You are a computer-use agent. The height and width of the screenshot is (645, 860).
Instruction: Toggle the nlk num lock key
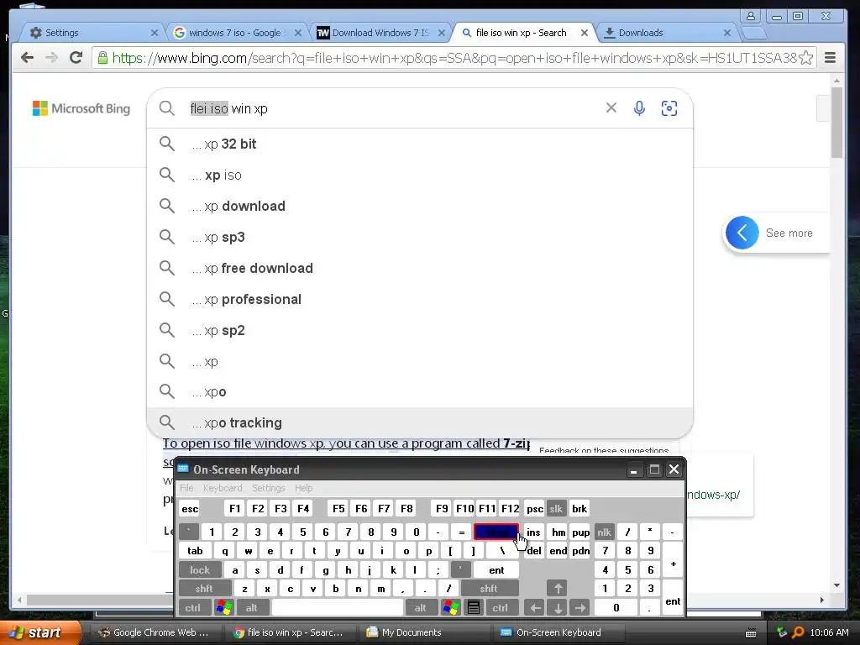605,532
